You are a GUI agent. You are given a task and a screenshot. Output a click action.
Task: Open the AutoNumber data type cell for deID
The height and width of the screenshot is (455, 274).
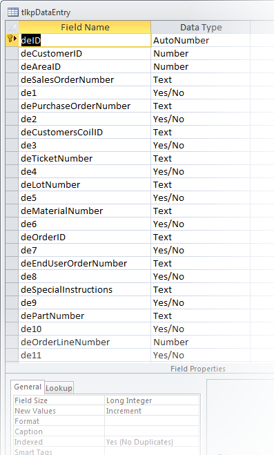pos(200,40)
